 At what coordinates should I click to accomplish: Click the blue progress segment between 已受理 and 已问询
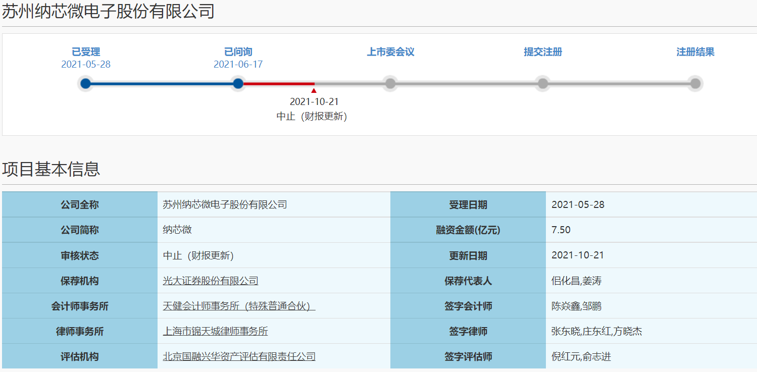[162, 83]
